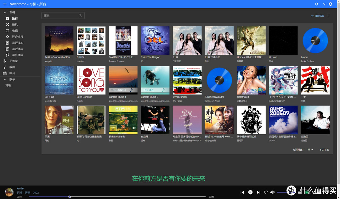
Task: Collapse the 歌单 playlist section
Action: (5, 79)
